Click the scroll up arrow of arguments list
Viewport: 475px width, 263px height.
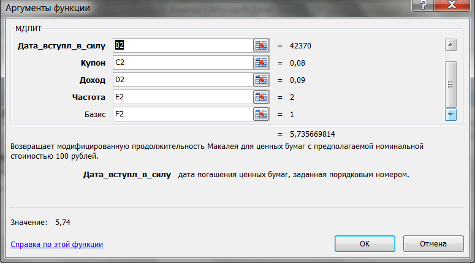point(450,45)
